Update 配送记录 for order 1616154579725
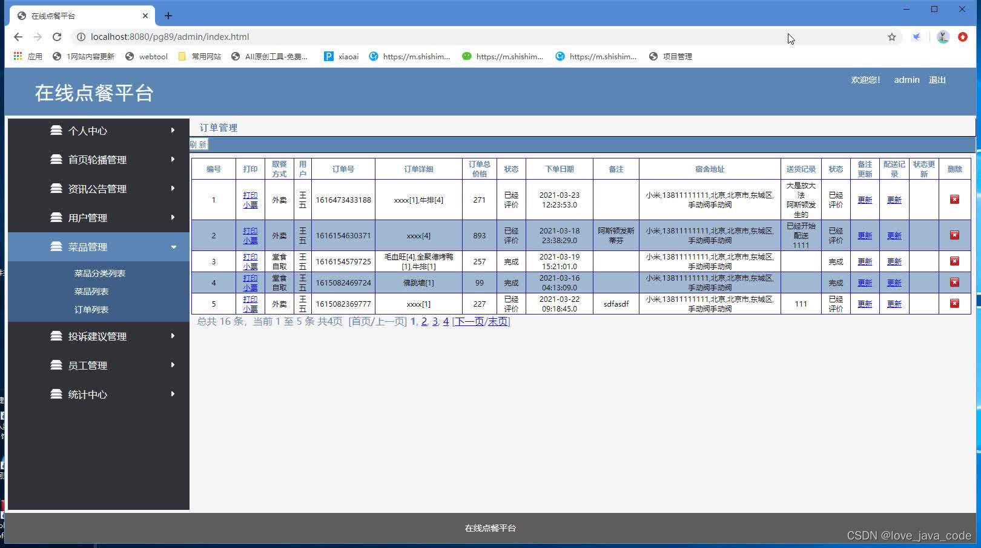Screen dimensions: 981x548 (894, 261)
